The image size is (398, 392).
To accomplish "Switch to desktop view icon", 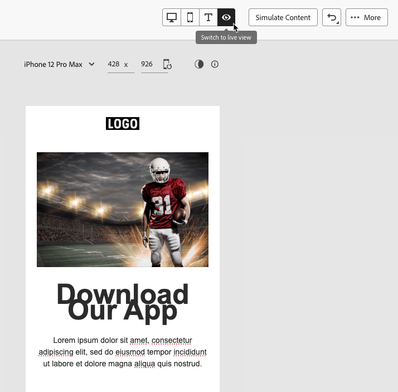I will click(172, 17).
